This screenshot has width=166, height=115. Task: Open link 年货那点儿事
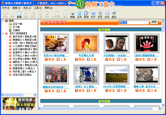(x=86, y=56)
